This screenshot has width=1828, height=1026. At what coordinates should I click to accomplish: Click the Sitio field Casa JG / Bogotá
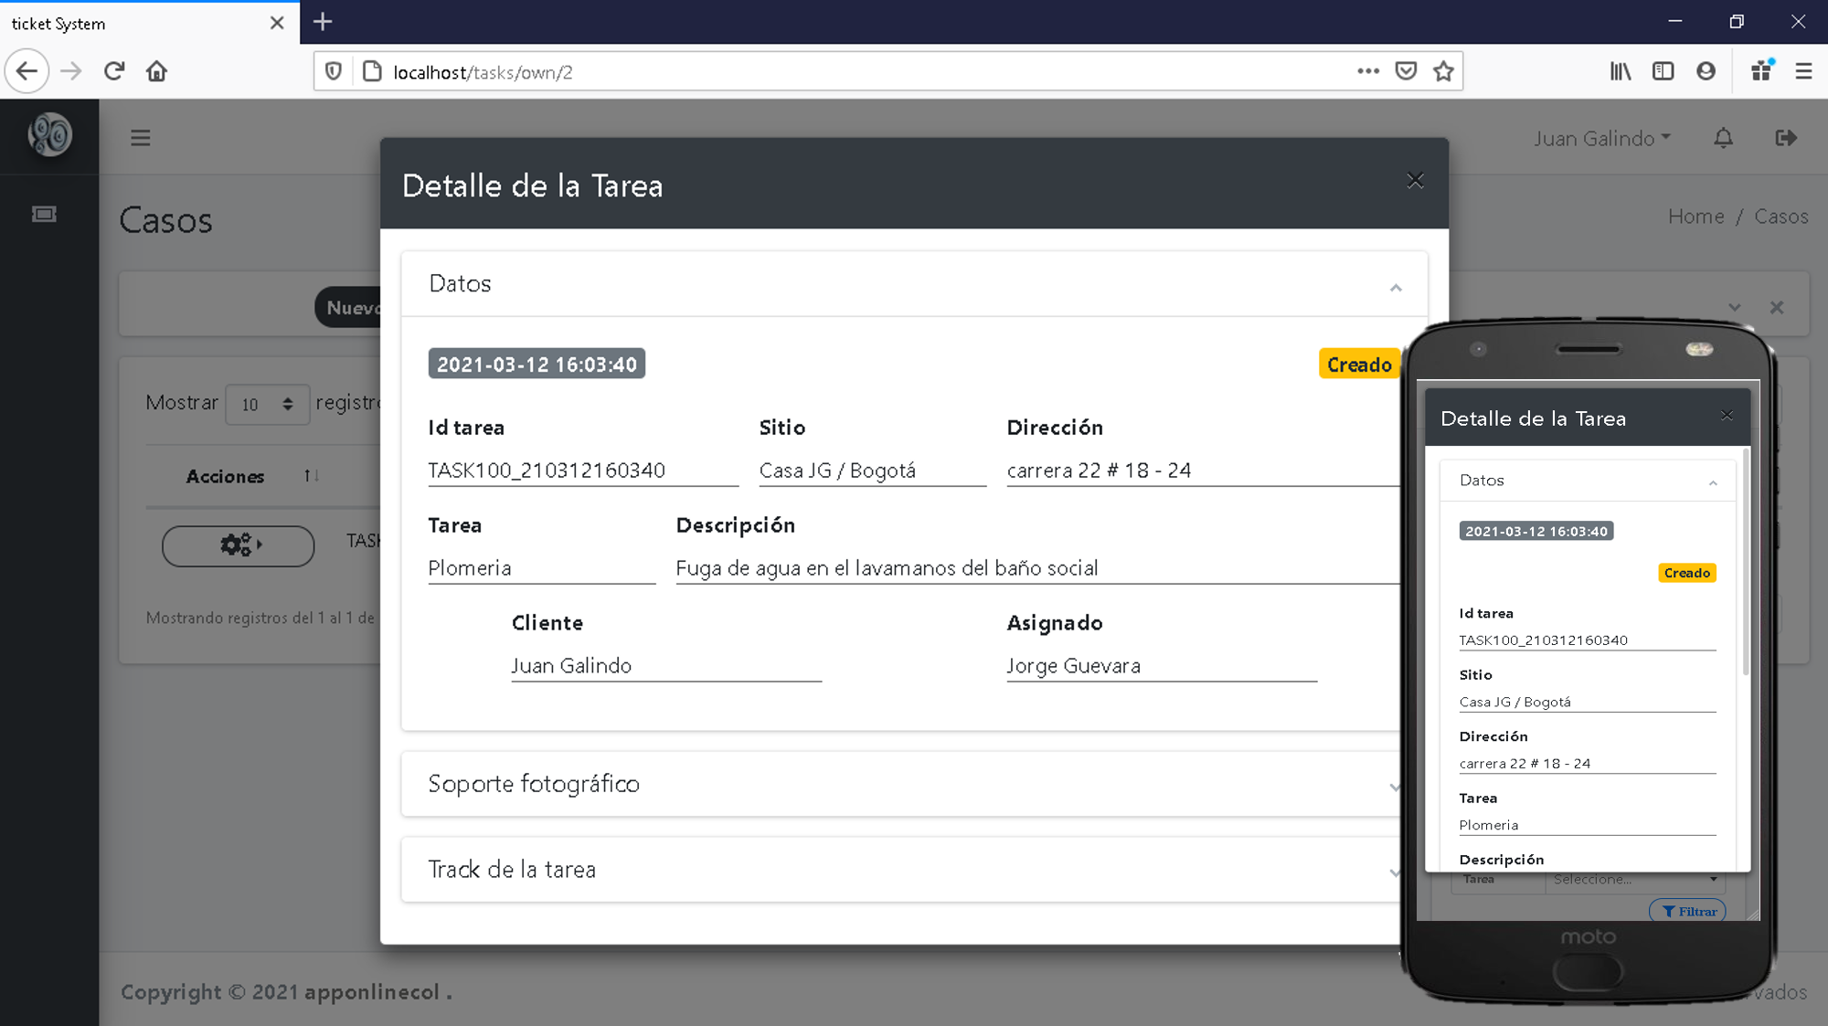pyautogui.click(x=872, y=471)
